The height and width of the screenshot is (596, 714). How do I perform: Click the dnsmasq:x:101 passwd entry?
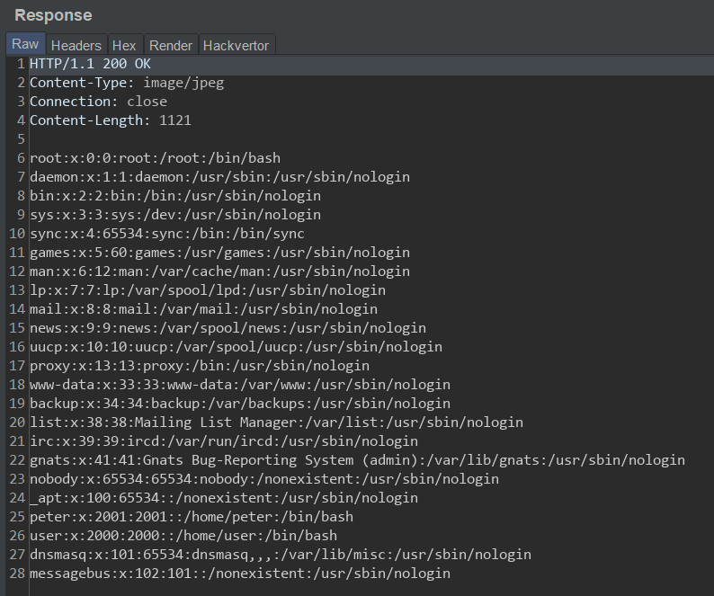click(281, 555)
